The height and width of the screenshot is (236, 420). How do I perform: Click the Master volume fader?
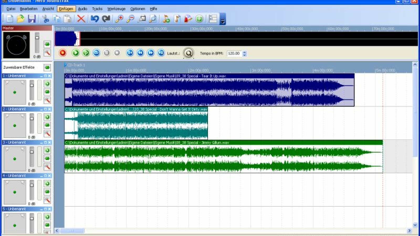pos(37,38)
